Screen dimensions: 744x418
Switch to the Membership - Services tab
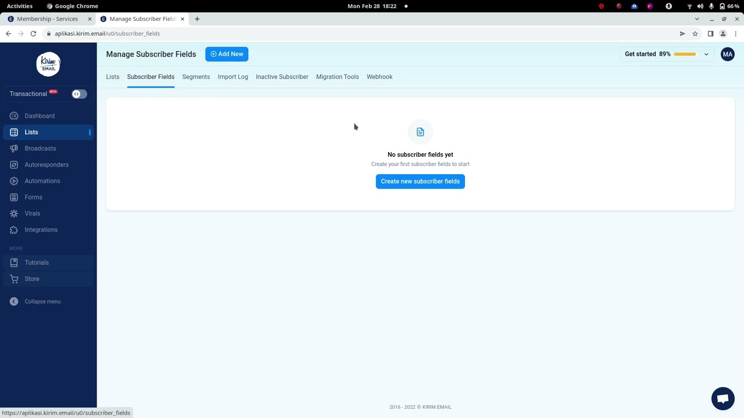pos(46,19)
